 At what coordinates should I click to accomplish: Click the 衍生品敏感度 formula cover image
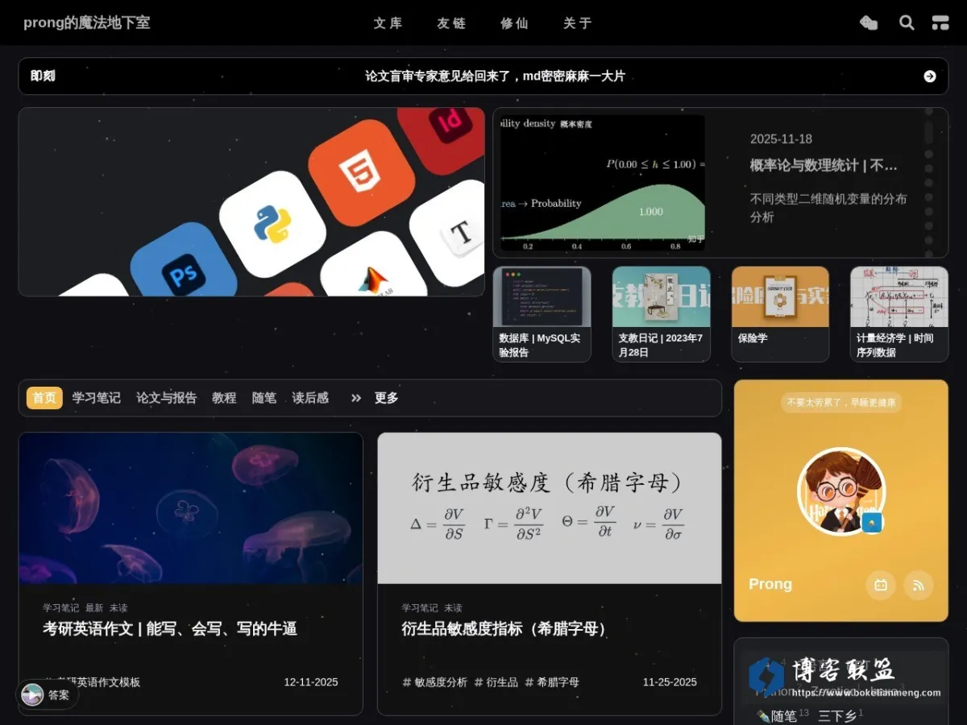(550, 508)
